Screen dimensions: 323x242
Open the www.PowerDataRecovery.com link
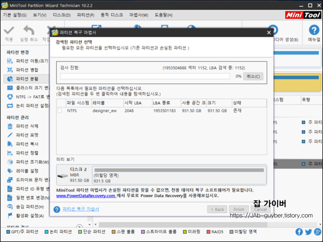(x=86, y=196)
